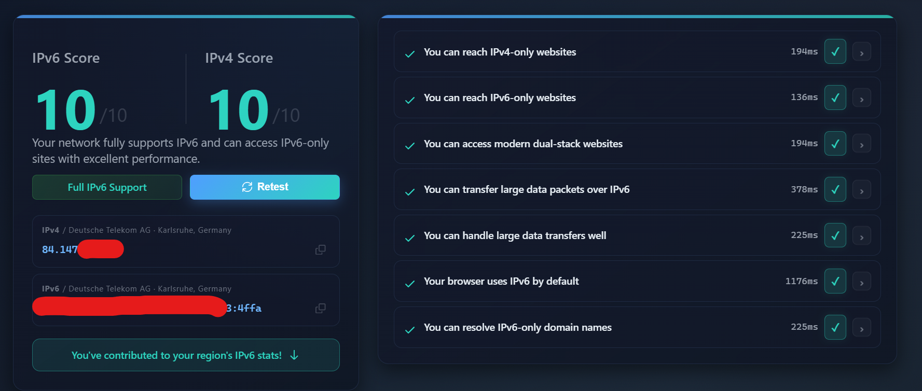Click check status for browser IPv6 default
This screenshot has height=391, width=922.
tap(835, 281)
